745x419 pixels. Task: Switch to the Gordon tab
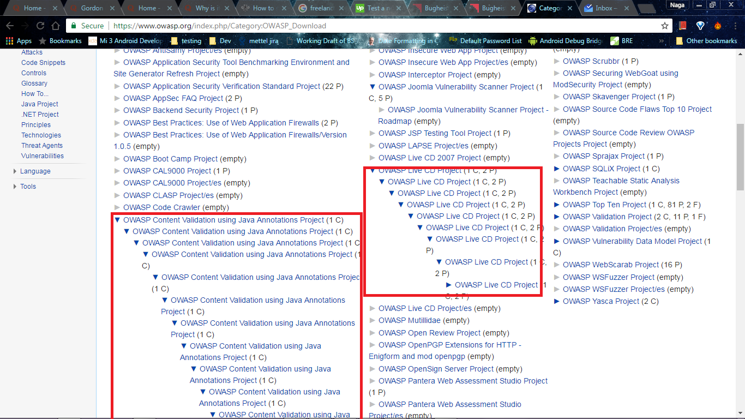point(92,8)
